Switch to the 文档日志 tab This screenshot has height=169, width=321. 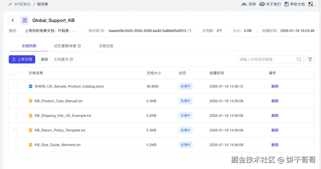tap(106, 46)
